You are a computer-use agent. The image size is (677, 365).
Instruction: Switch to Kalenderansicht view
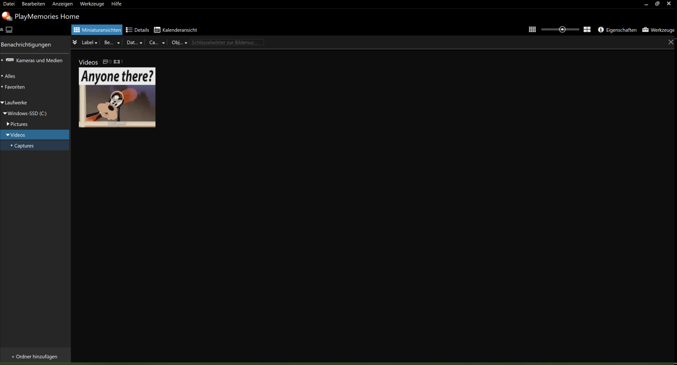tap(175, 30)
